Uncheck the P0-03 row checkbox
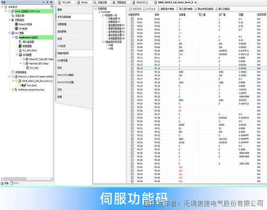This screenshot has height=210, width=267. (132, 29)
